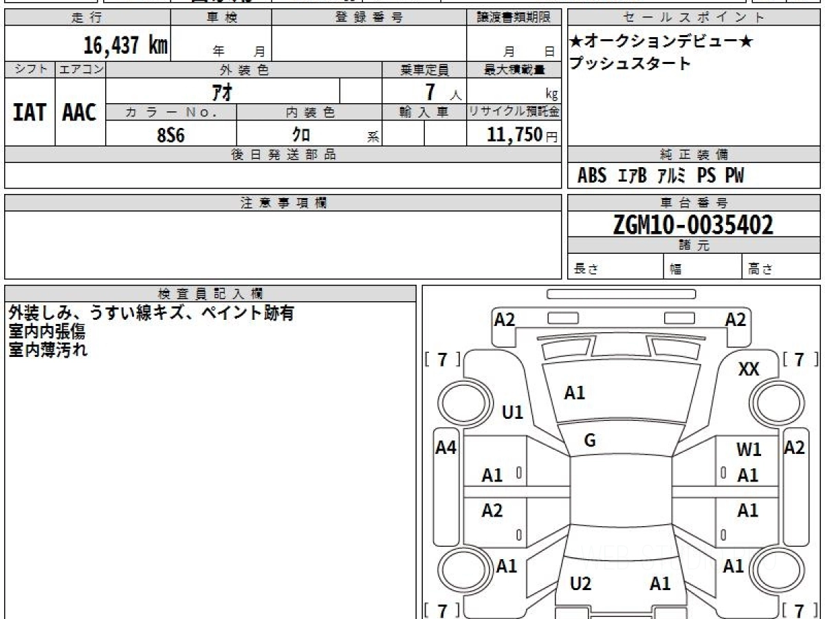Click the リサイクル預託金 header
Image resolution: width=825 pixels, height=619 pixels.
click(x=514, y=112)
